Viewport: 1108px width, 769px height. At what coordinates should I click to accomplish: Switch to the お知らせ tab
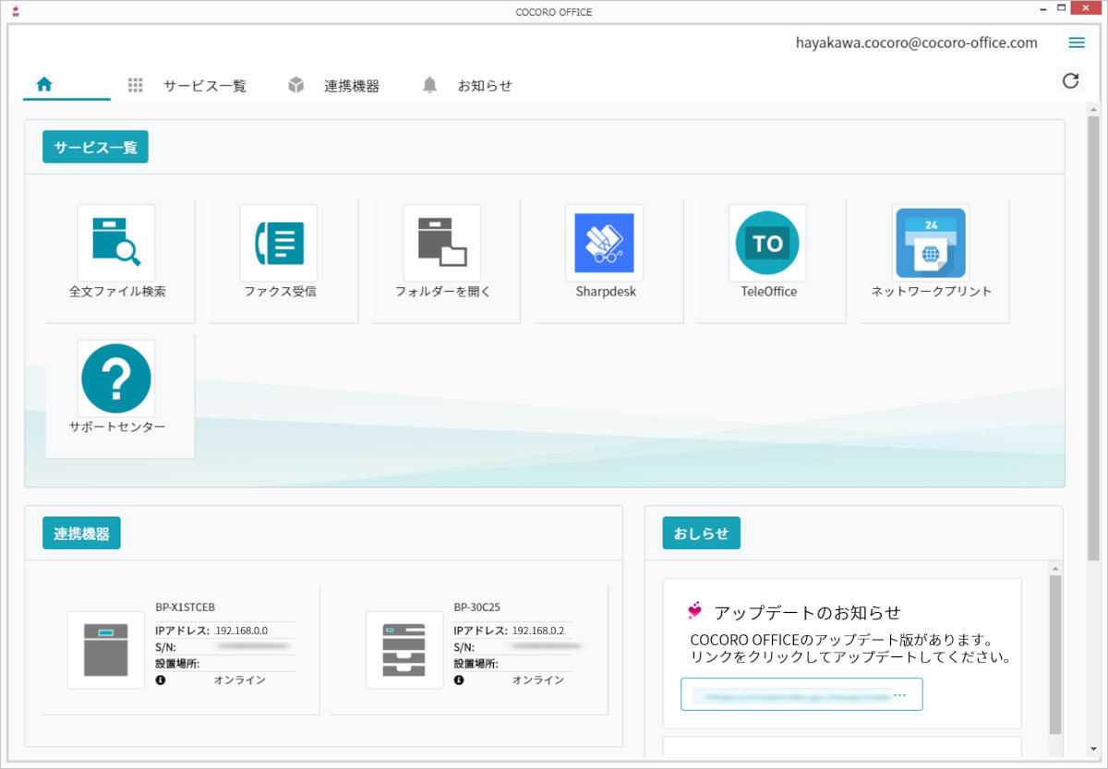click(467, 86)
